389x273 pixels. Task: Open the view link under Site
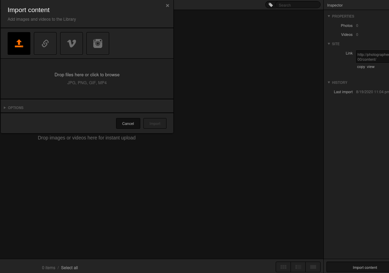coord(371,67)
